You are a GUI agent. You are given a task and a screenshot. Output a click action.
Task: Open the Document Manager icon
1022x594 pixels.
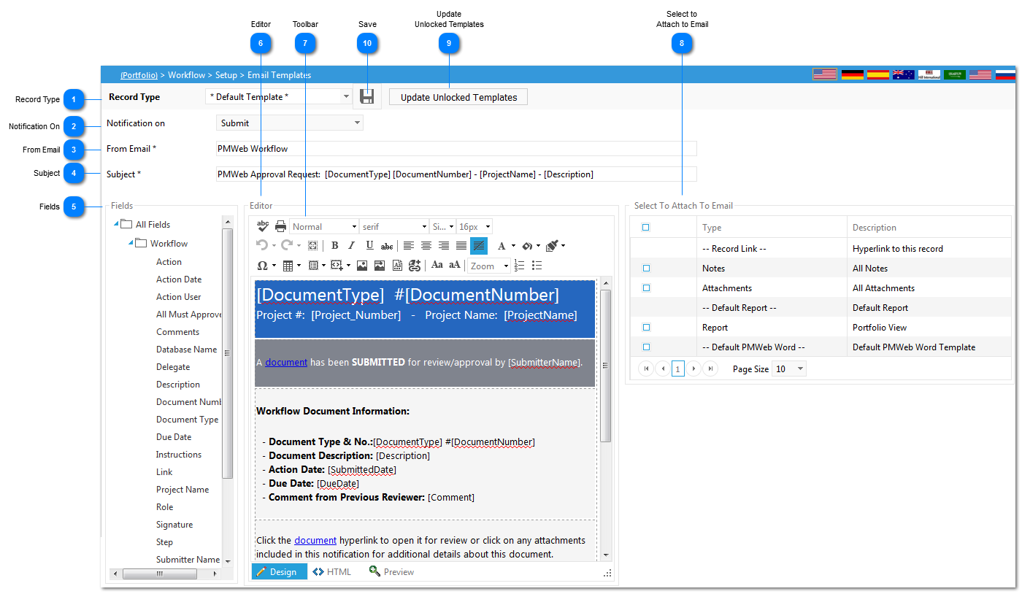coord(397,266)
